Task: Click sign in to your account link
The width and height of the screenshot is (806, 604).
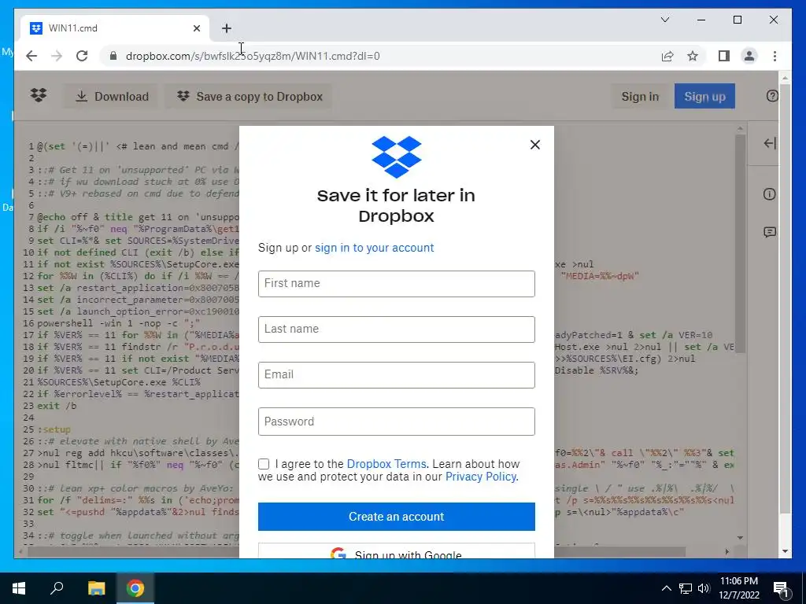Action: [374, 248]
